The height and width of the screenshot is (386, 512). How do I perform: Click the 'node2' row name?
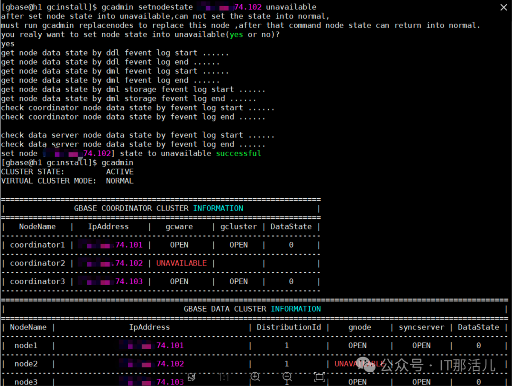(26, 364)
